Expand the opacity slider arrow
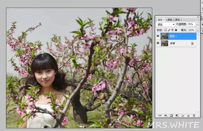203x131 pixels. [197, 24]
